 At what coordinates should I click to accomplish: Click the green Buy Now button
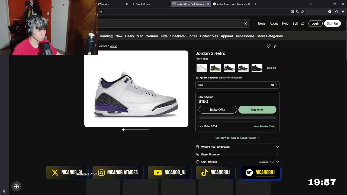coord(257,110)
